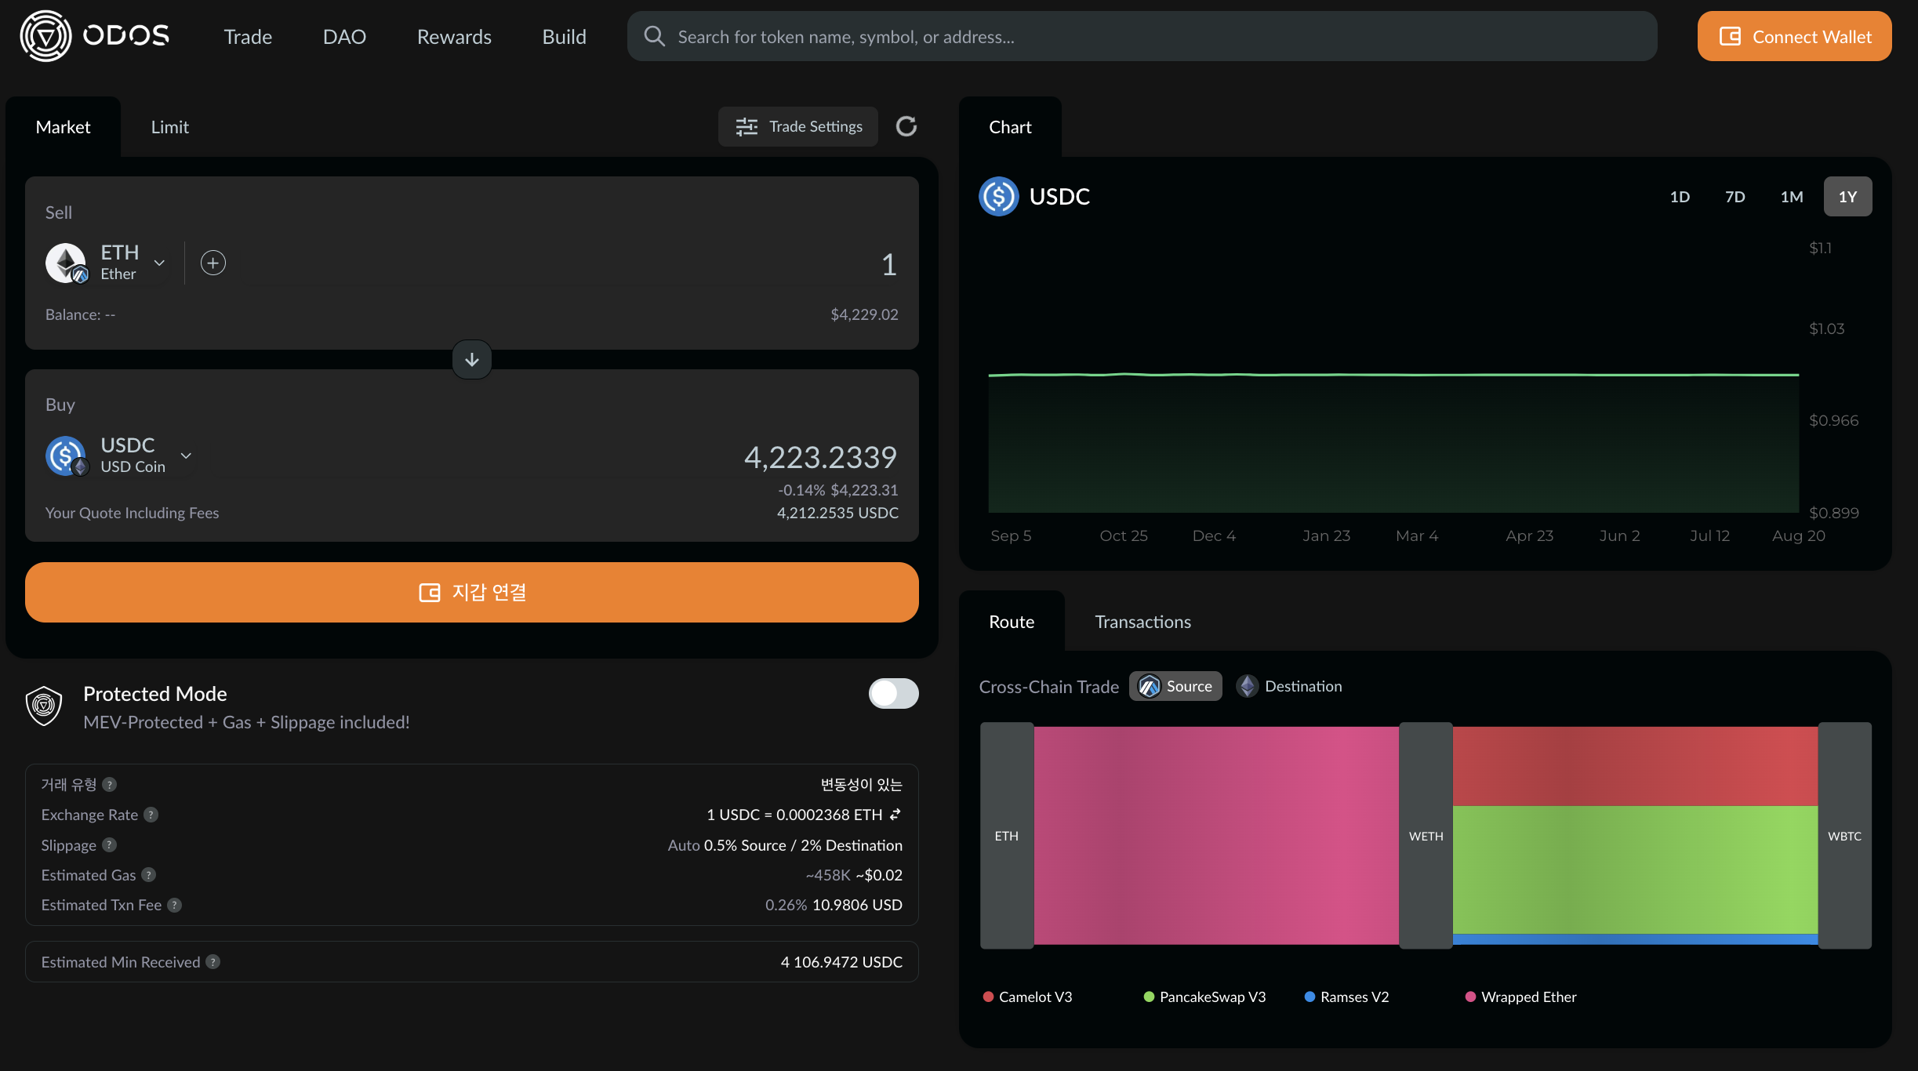Open Estimated Gas help icon
This screenshot has height=1071, width=1918.
point(149,874)
